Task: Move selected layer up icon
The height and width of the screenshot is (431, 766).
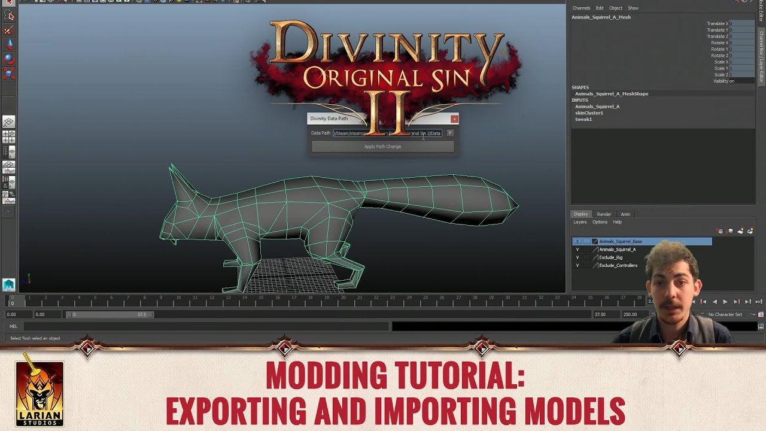Action: point(720,230)
